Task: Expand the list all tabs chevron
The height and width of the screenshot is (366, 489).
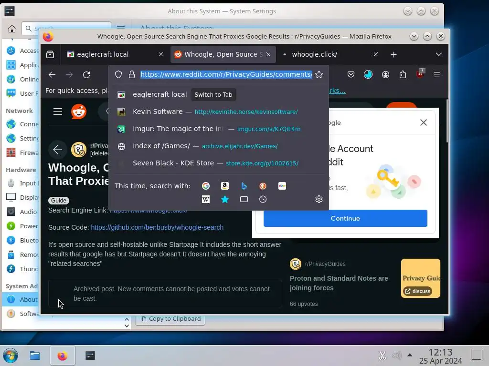Action: click(438, 54)
